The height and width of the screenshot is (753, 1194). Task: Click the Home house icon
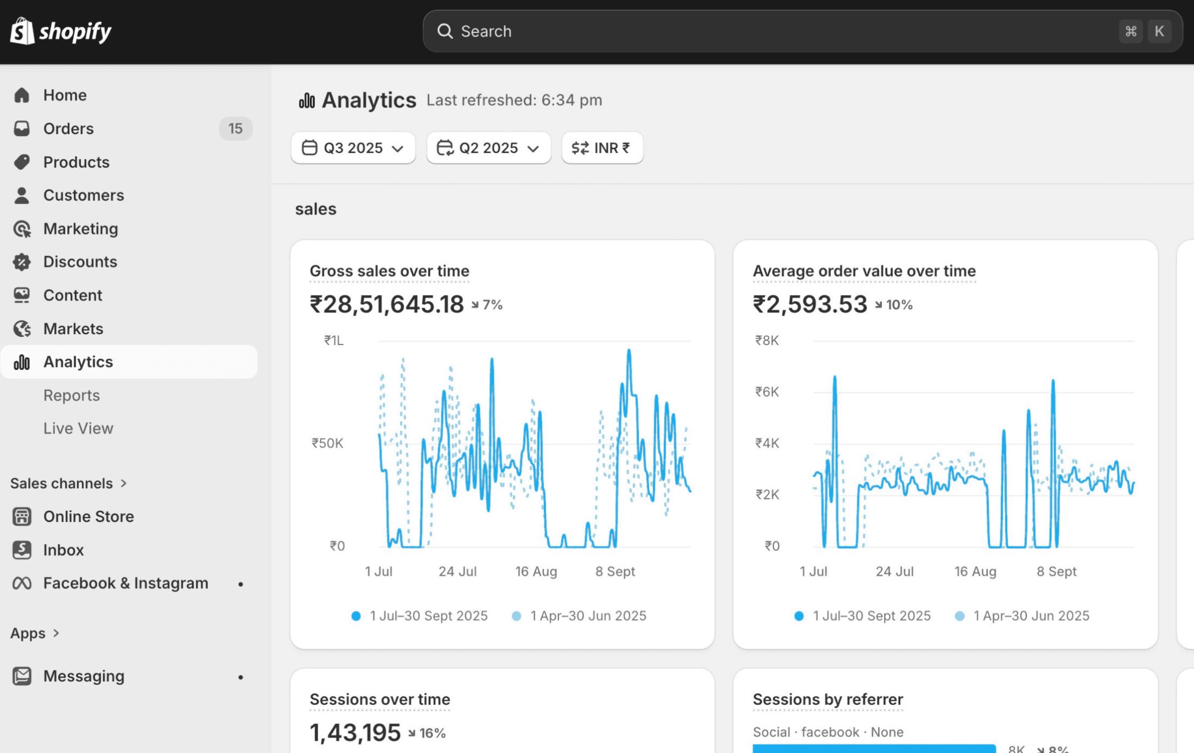point(22,95)
